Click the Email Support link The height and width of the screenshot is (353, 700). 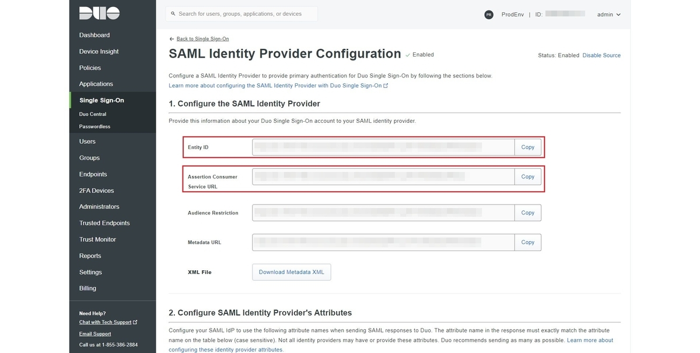pyautogui.click(x=95, y=334)
